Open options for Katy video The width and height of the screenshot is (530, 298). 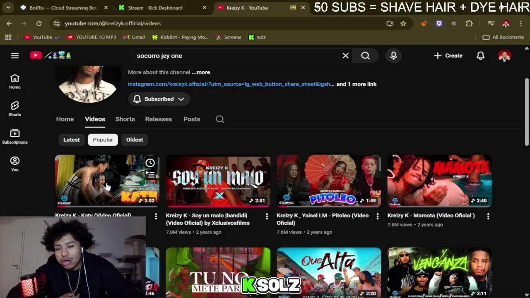156,216
